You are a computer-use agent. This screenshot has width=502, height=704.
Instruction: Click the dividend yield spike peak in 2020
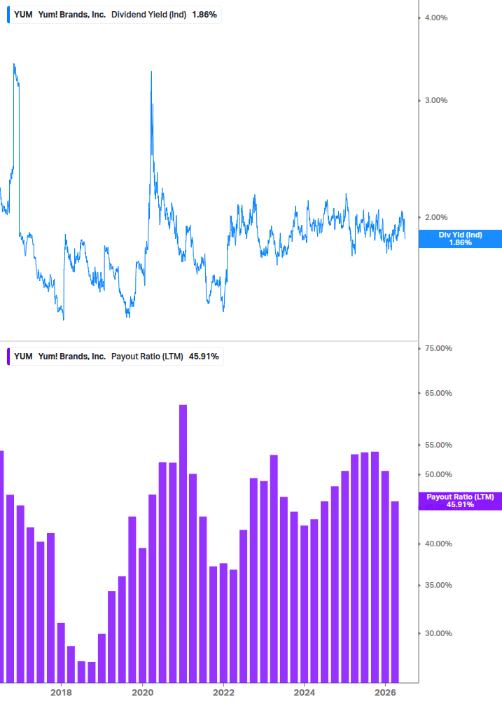click(151, 72)
